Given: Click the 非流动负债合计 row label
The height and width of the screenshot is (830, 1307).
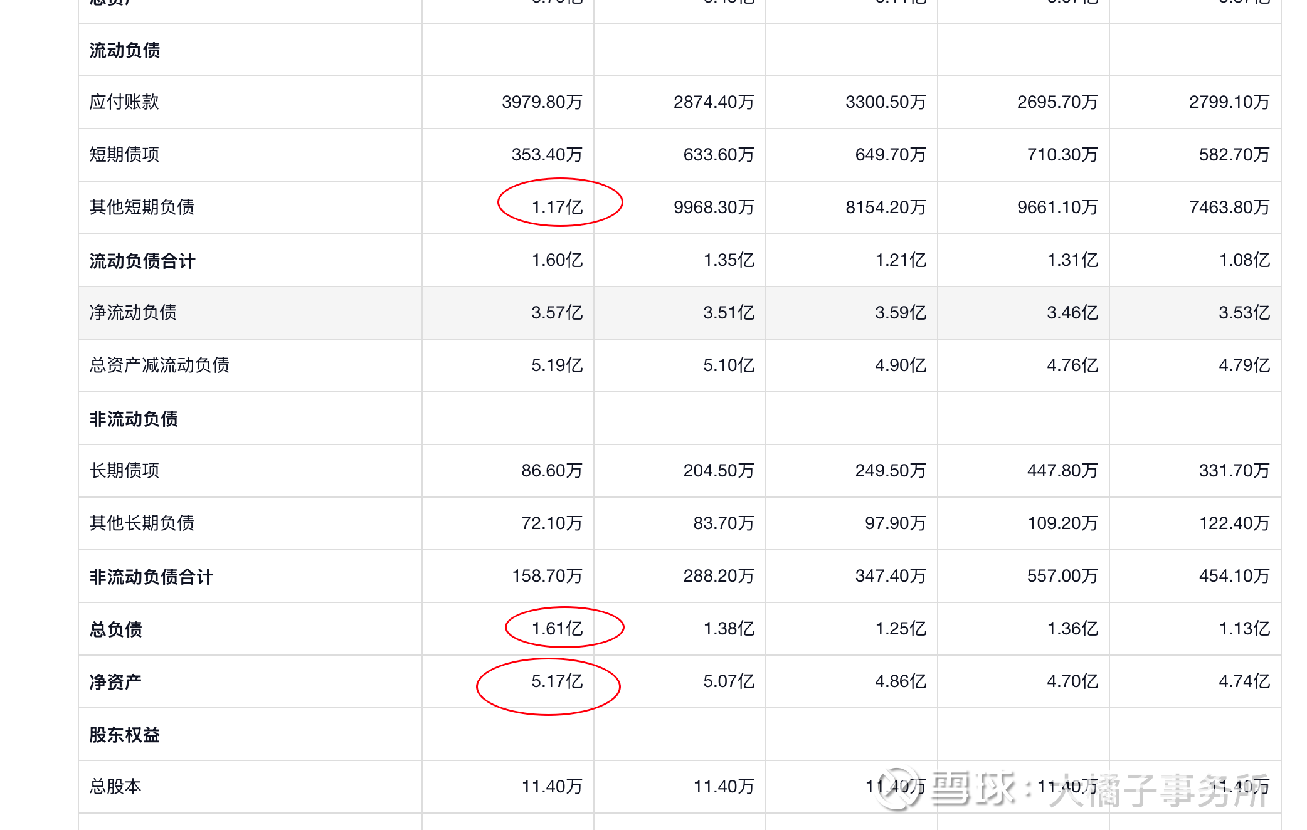Looking at the screenshot, I should 151,577.
